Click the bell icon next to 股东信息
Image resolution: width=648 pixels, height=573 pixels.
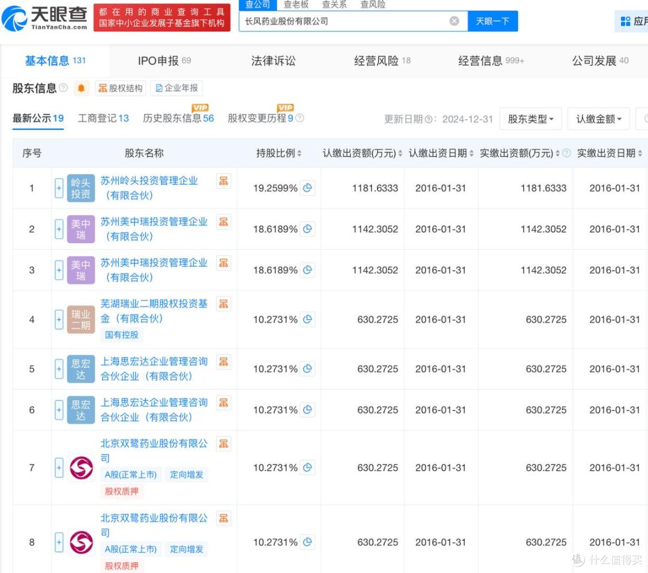pyautogui.click(x=81, y=88)
